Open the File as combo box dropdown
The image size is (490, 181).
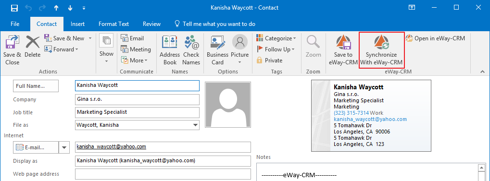click(196, 125)
